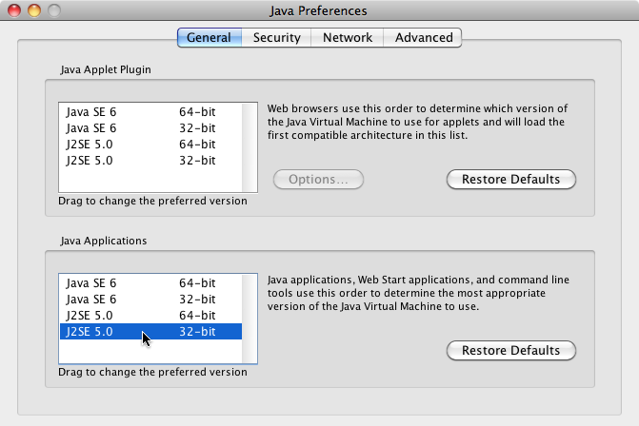Open the Network tab

coord(348,37)
